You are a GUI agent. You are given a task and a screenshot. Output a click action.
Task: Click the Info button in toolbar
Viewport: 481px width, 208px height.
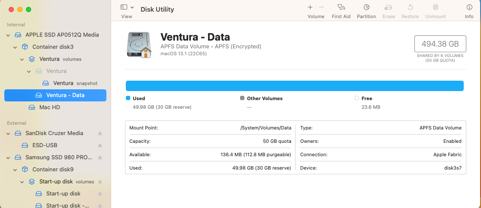469,7
